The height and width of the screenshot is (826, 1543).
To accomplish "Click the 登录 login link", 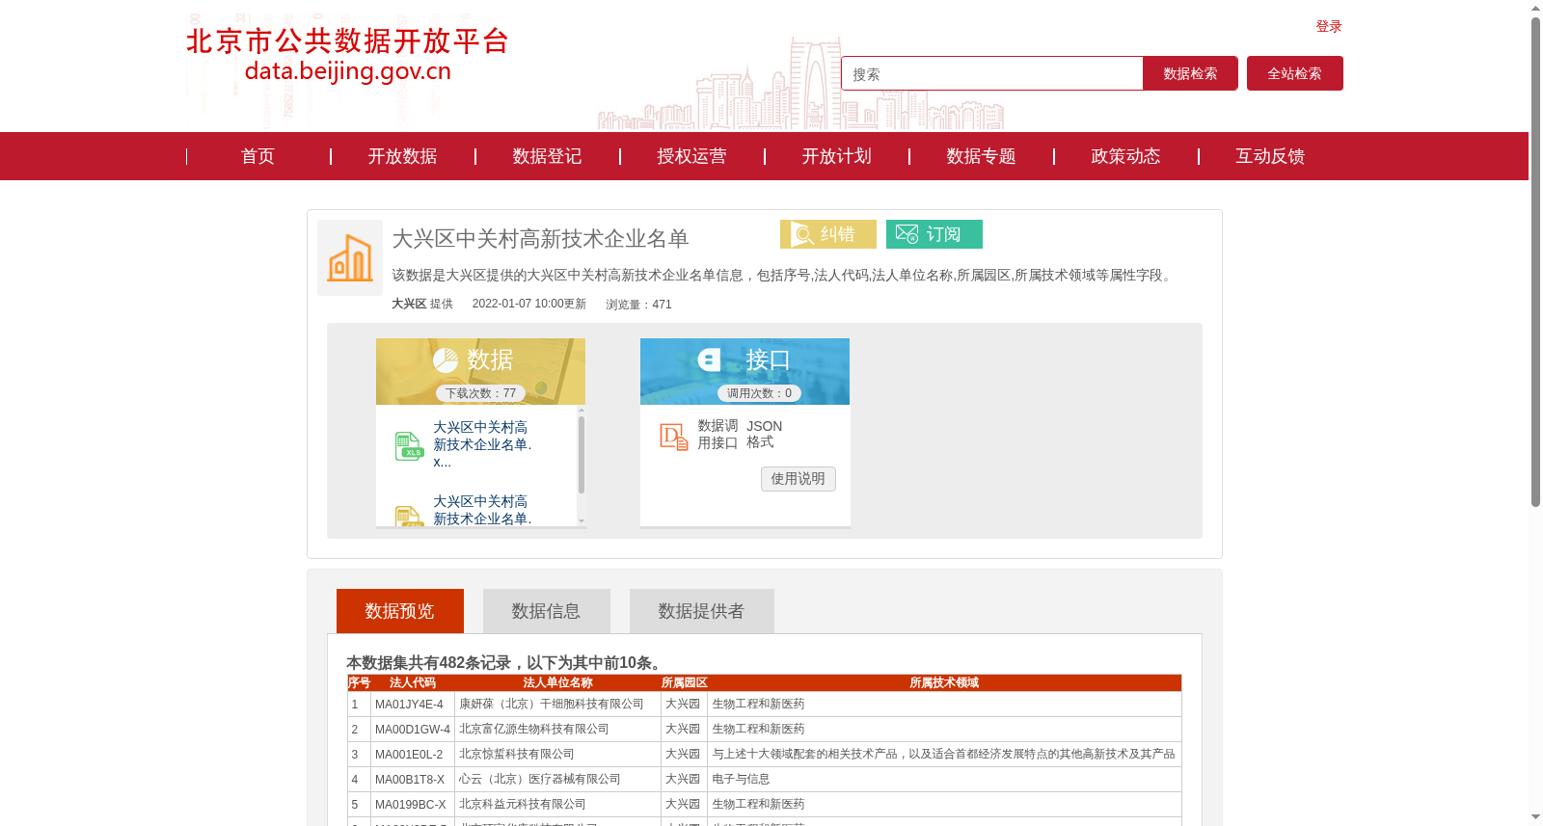I will [1329, 26].
